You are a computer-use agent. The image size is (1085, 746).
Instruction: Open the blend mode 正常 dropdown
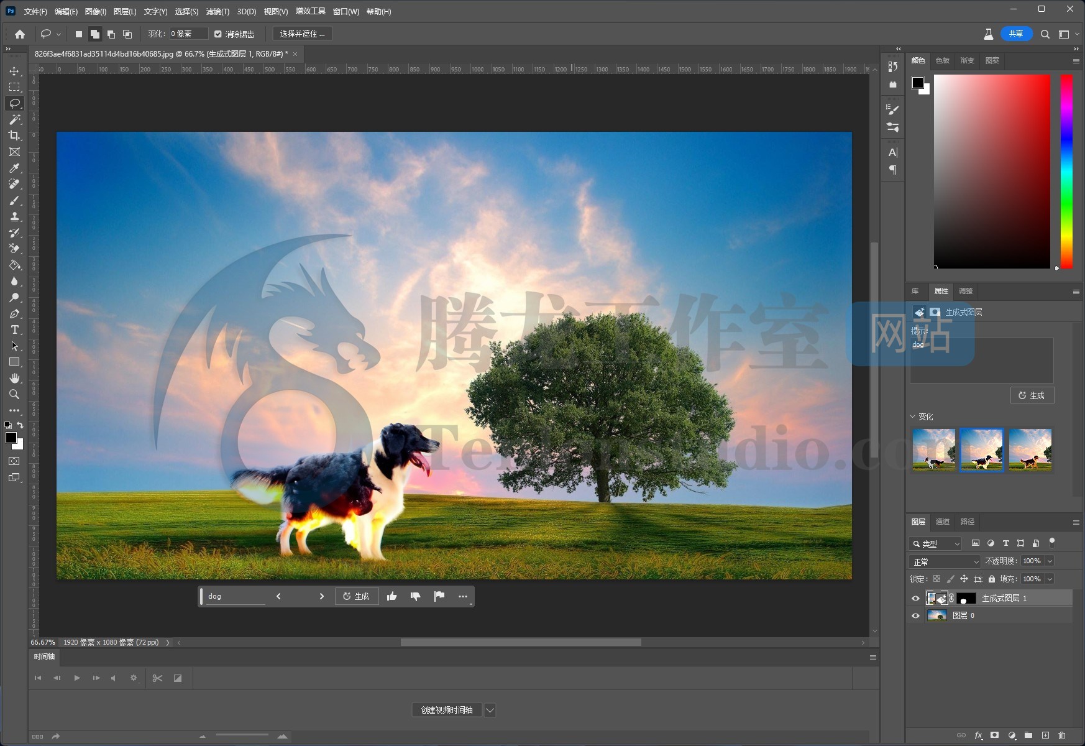(944, 561)
